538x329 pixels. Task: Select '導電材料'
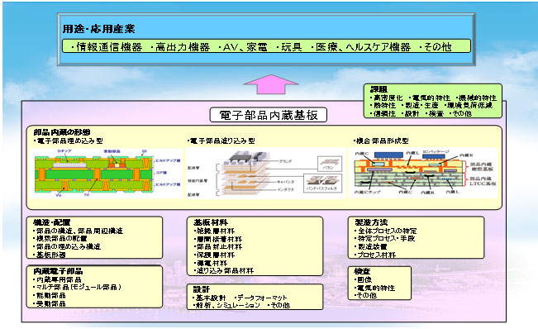(212, 263)
